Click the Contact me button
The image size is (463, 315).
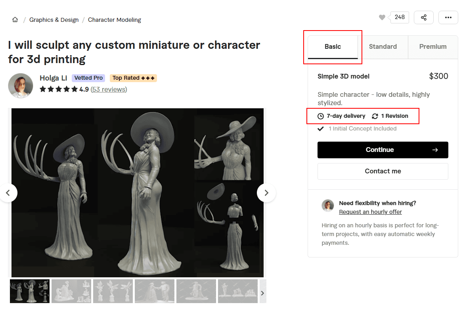pyautogui.click(x=383, y=171)
